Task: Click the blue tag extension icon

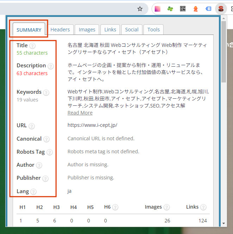Action: click(208, 9)
